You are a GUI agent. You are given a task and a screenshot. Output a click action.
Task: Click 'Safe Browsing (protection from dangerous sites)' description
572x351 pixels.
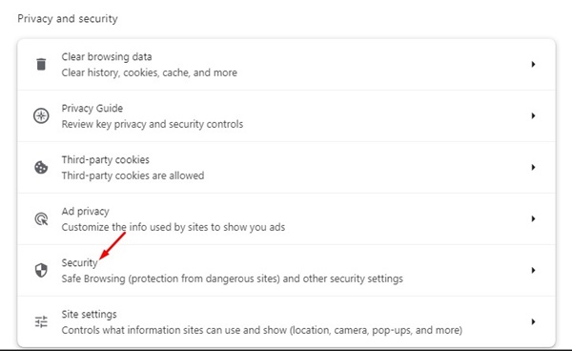click(171, 279)
